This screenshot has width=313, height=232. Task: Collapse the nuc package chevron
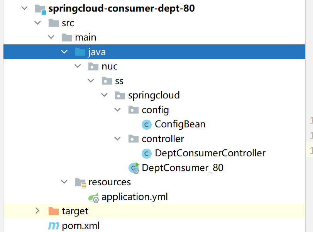coord(78,66)
